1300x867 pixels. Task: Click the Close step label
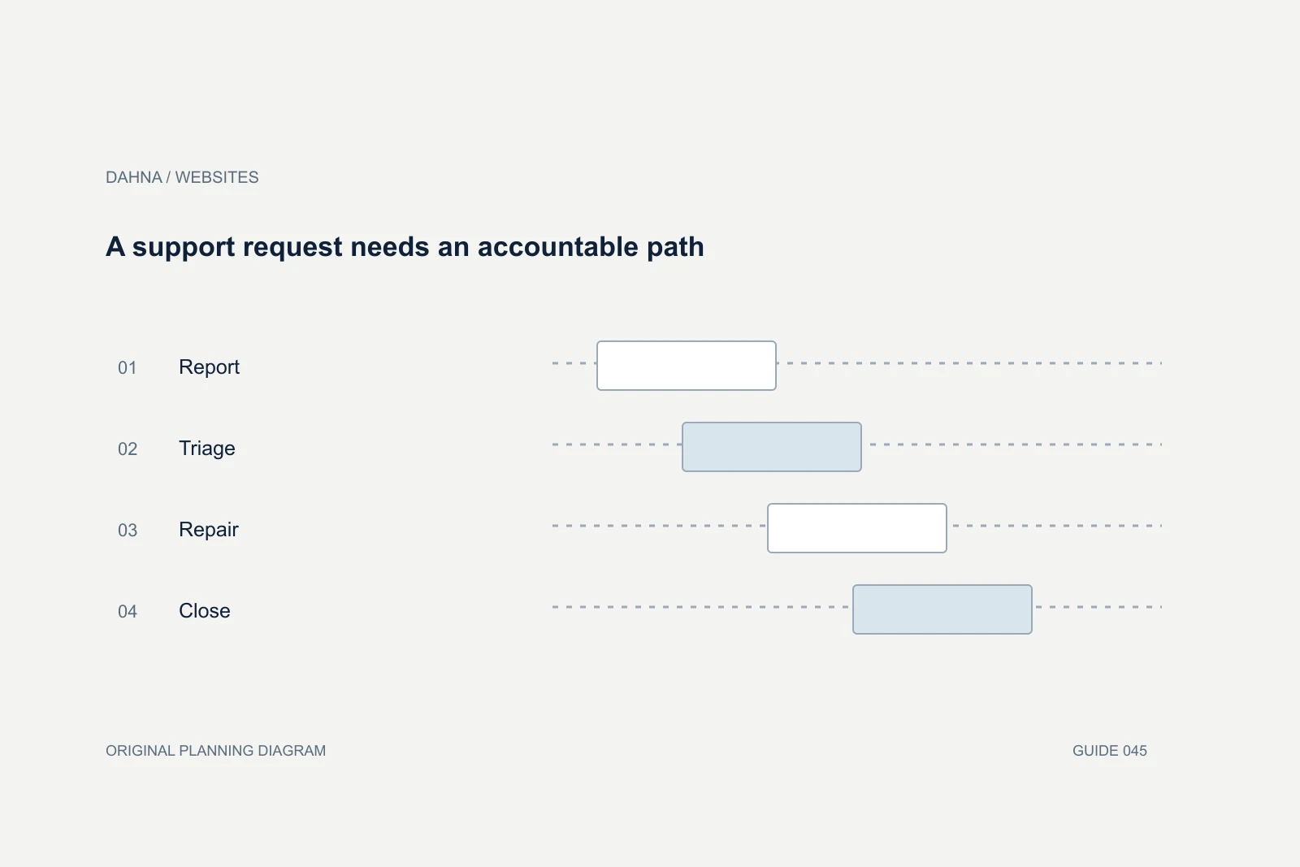(x=205, y=611)
